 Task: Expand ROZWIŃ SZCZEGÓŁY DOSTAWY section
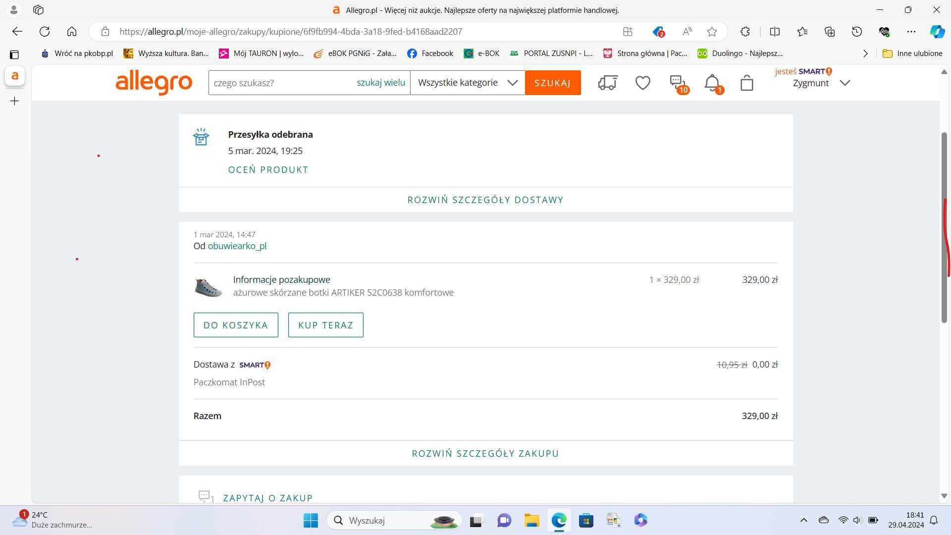coord(485,200)
